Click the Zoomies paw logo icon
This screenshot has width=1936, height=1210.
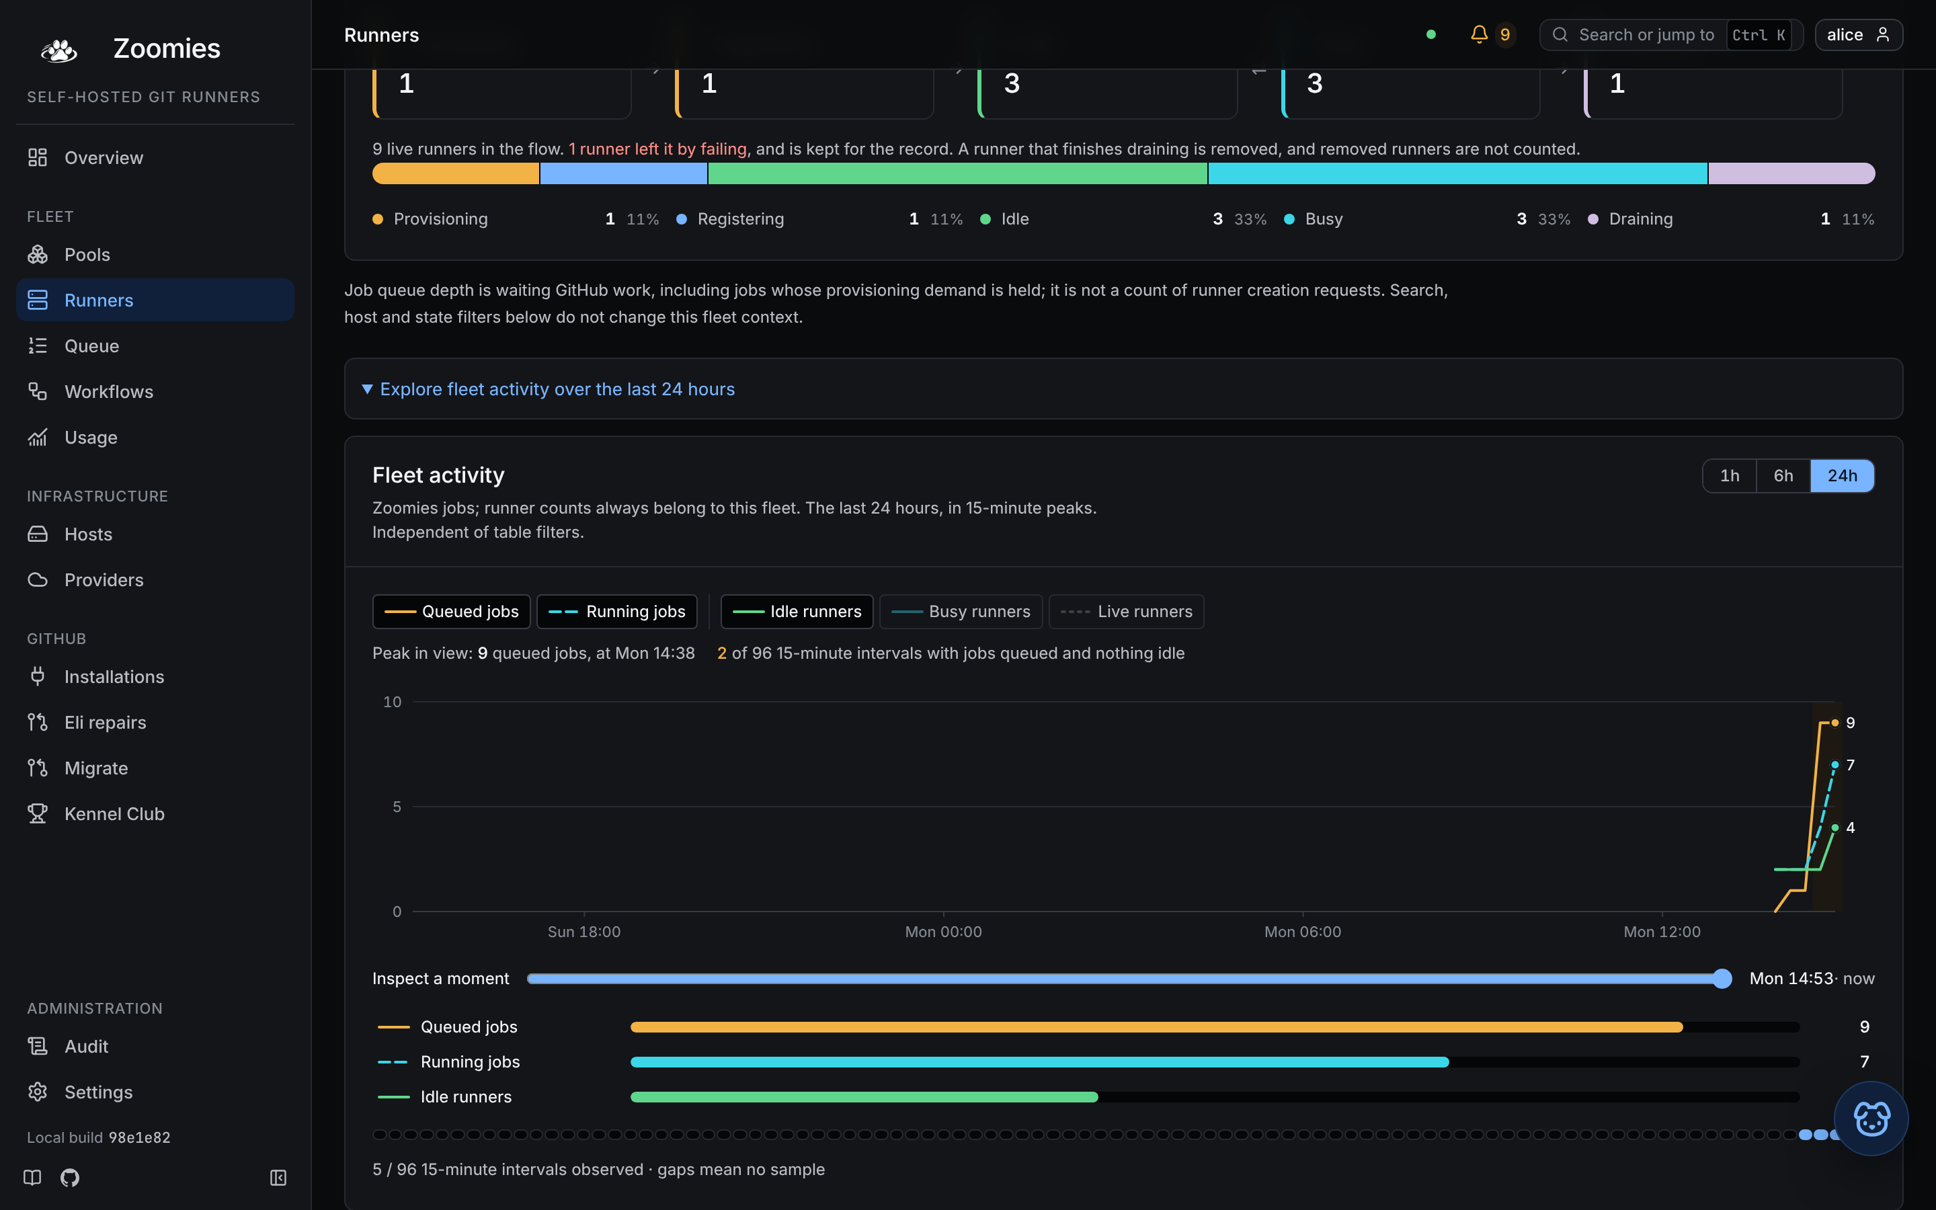click(58, 50)
